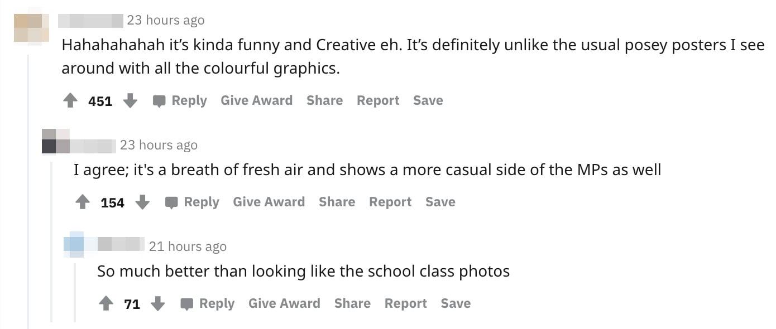Reply to the 'breath of fresh air' comment

(x=193, y=202)
